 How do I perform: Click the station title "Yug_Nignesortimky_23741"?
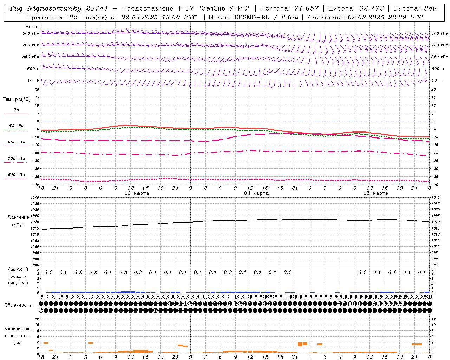coord(58,8)
